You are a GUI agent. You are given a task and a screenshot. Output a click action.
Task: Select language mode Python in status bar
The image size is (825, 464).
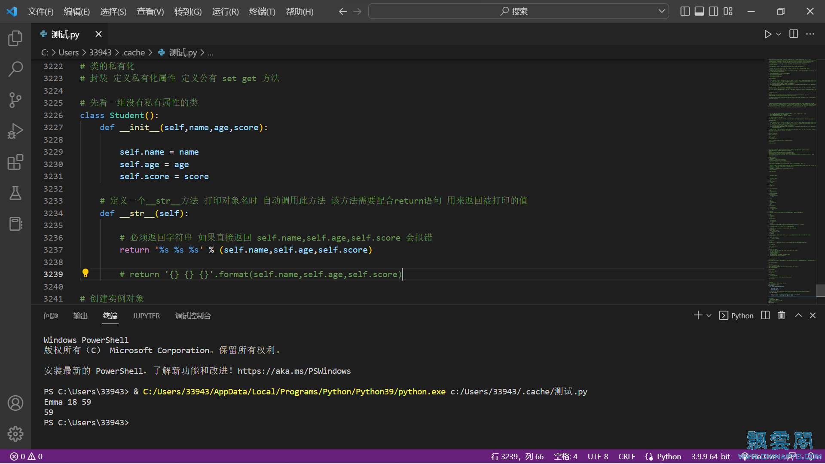pos(669,456)
